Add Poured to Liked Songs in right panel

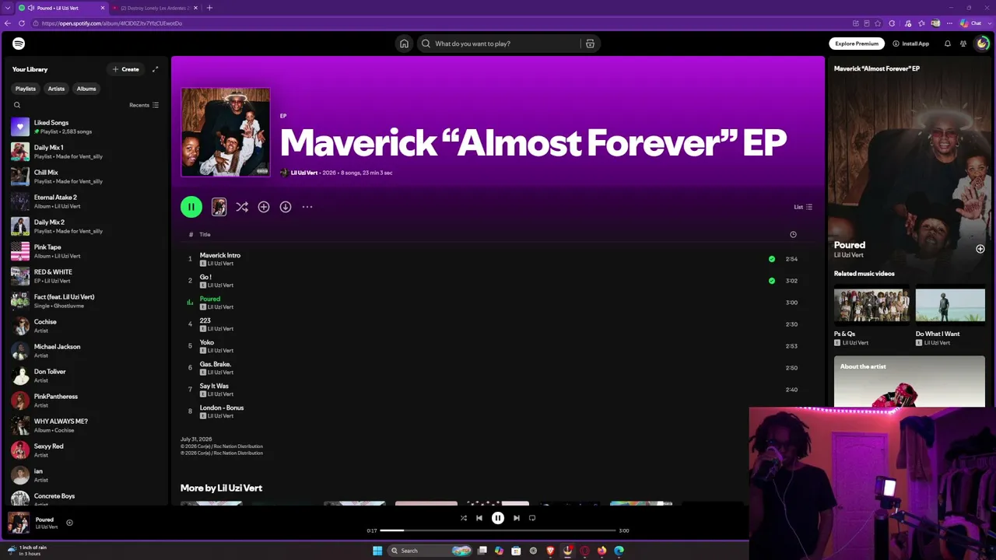coord(980,249)
